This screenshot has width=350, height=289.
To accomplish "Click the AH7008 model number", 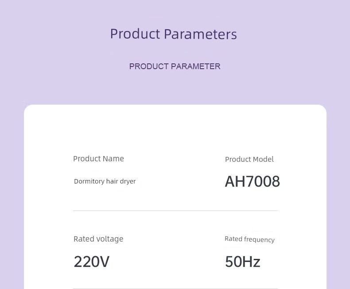I will pos(252,181).
